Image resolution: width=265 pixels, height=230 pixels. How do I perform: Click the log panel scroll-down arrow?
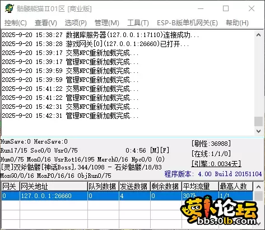pyautogui.click(x=258, y=131)
